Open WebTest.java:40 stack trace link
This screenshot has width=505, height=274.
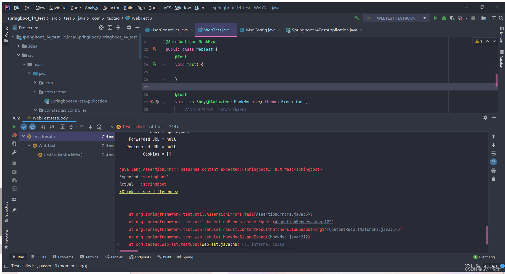coord(219,244)
